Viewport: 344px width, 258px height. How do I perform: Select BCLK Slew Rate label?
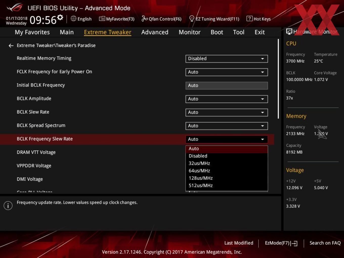[x=33, y=112]
